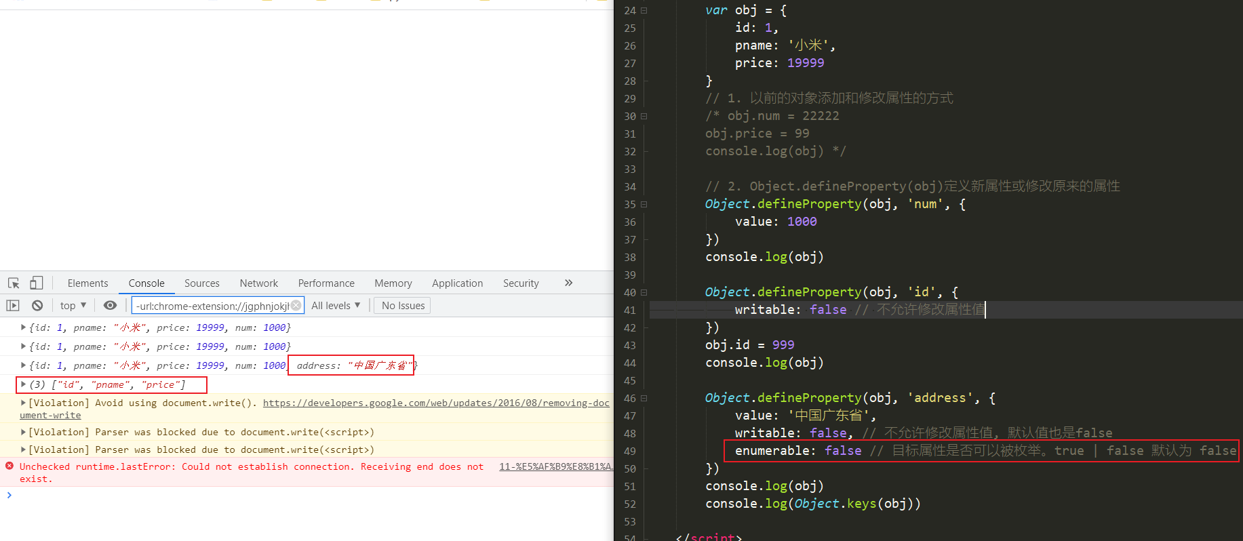
Task: Click the Unchecked runtime.lastError message text
Action: click(x=251, y=473)
